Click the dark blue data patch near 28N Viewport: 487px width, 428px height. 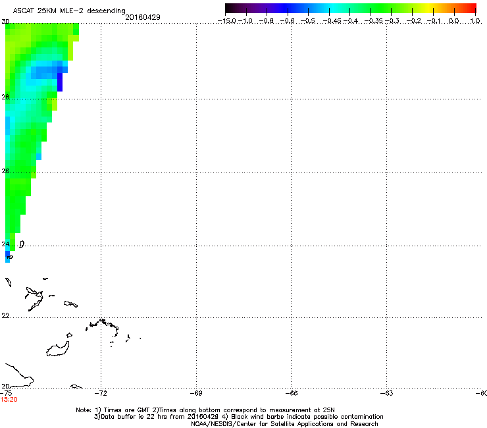pos(60,82)
